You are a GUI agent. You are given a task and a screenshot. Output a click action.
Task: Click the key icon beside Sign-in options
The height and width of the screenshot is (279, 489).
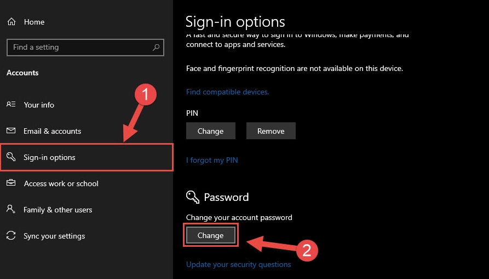click(x=11, y=157)
